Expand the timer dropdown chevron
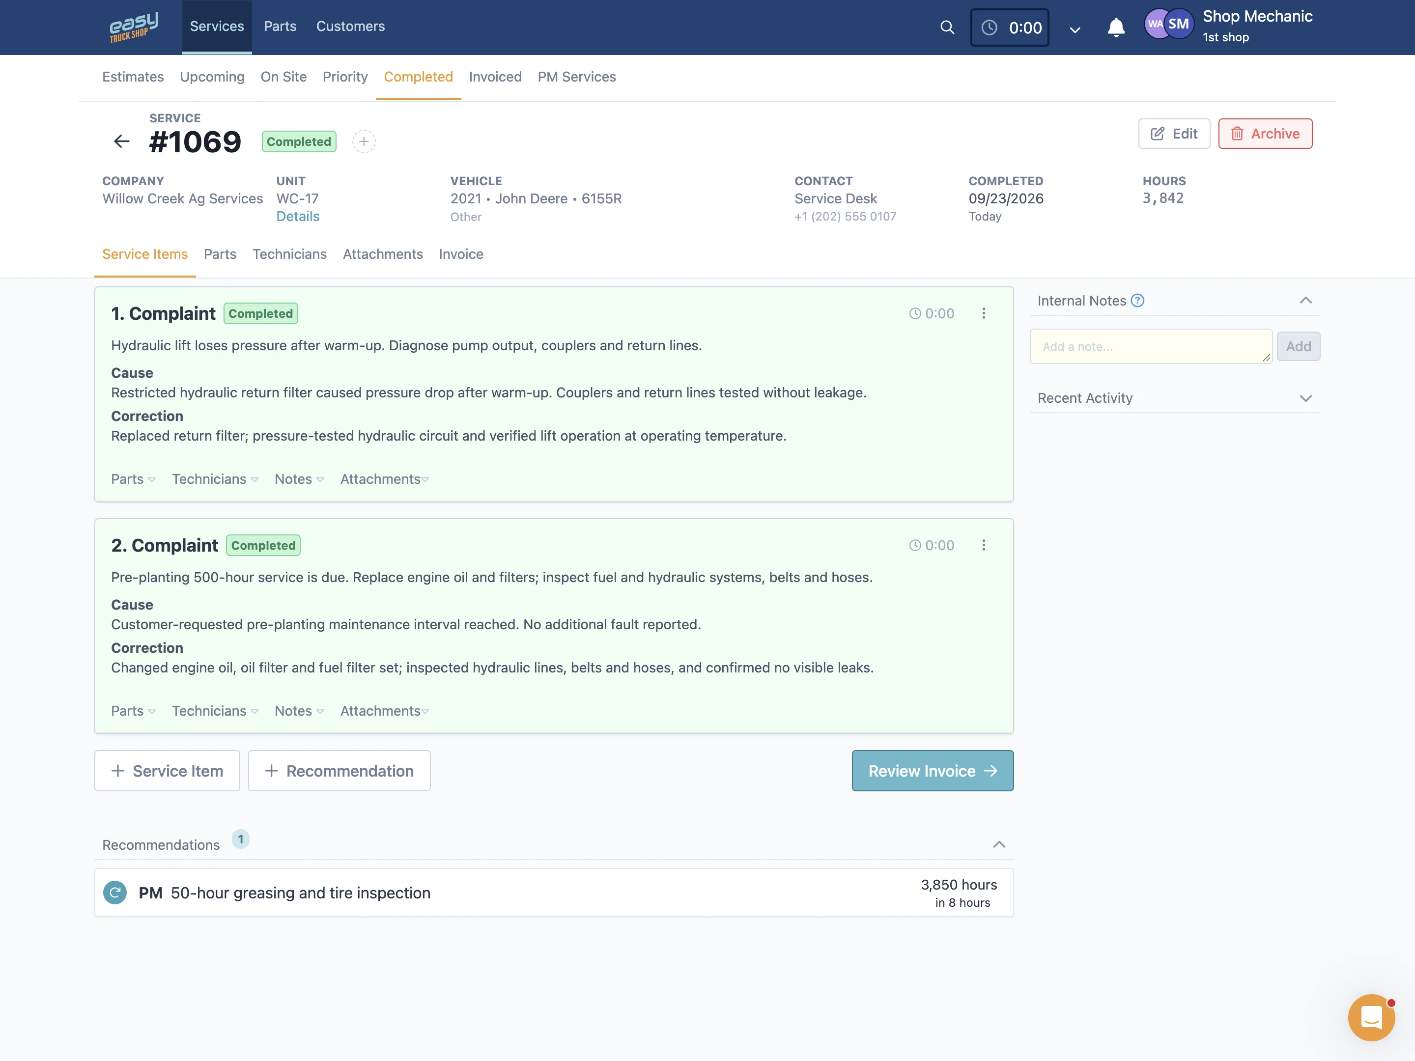Image resolution: width=1415 pixels, height=1061 pixels. 1075,29
